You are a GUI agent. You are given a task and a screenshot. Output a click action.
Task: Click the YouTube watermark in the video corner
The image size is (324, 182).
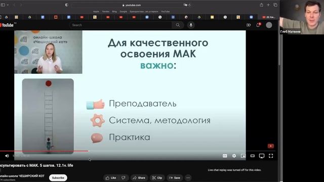coord(271,146)
